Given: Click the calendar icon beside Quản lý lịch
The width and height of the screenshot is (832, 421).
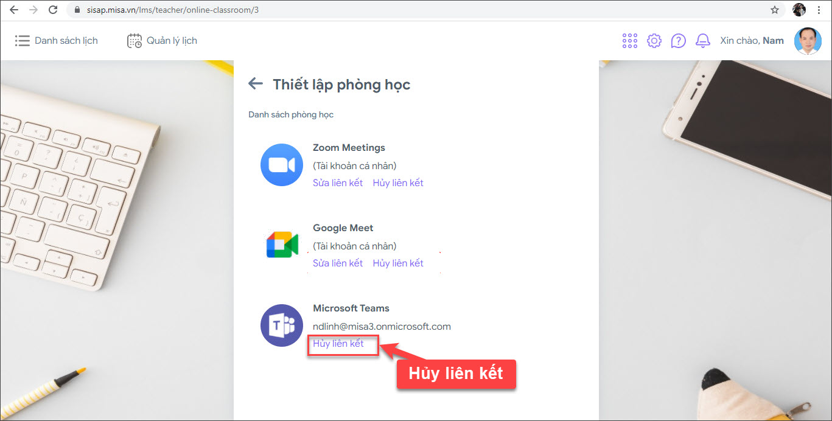Looking at the screenshot, I should pyautogui.click(x=135, y=41).
